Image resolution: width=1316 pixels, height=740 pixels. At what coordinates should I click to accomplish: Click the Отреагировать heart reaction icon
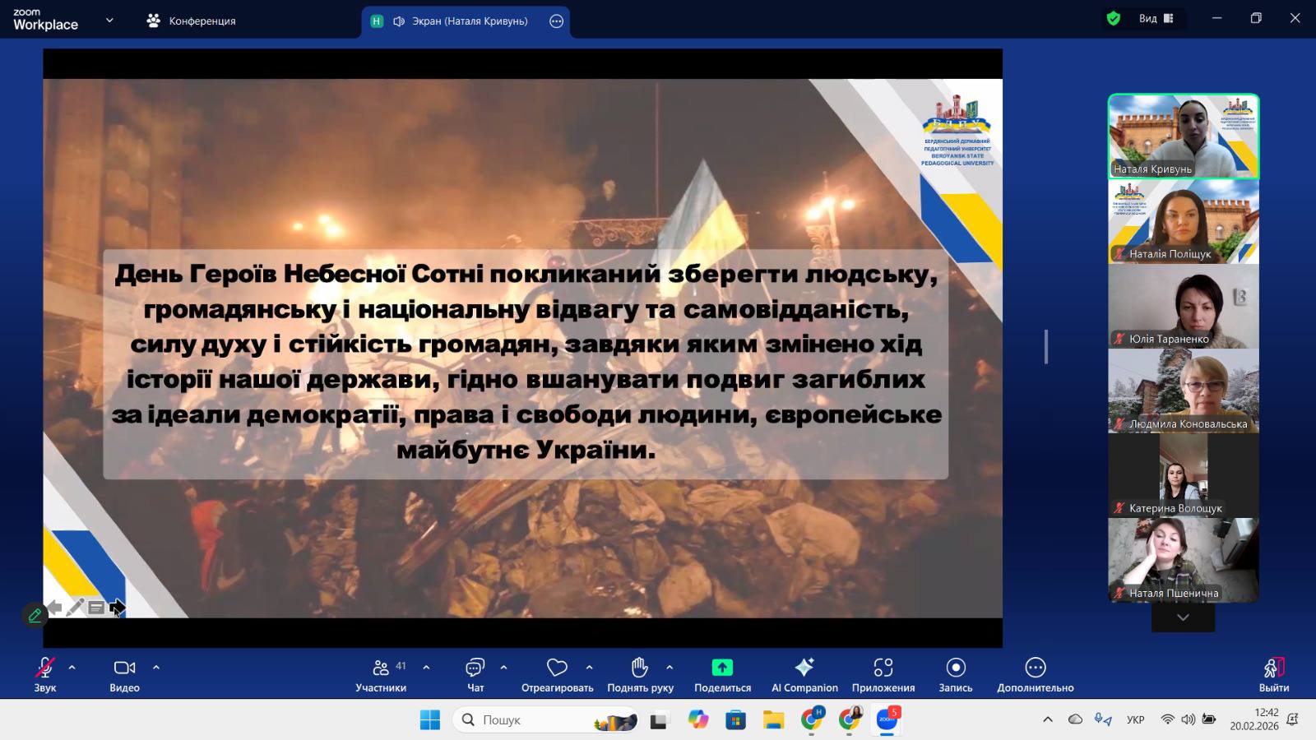557,668
